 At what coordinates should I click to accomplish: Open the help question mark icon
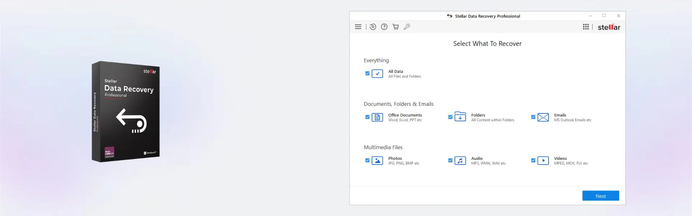tap(384, 27)
